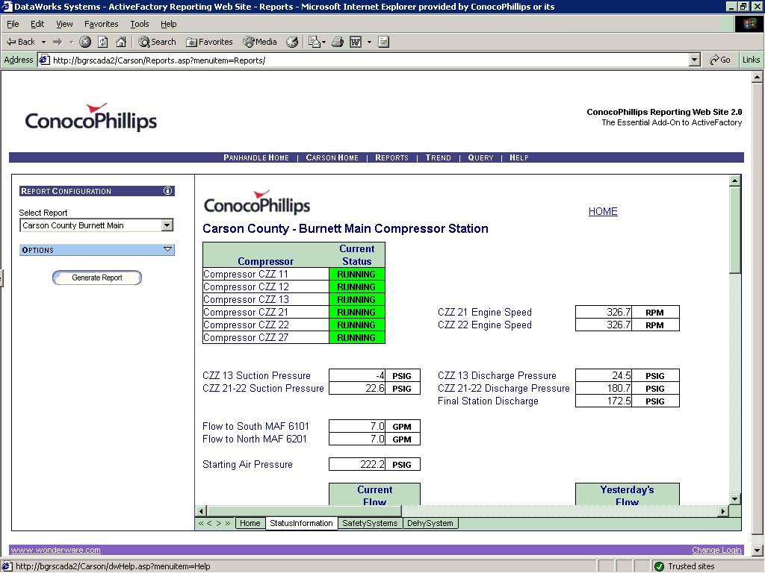765x573 pixels.
Task: Click the Search toolbar button
Action: pos(157,42)
